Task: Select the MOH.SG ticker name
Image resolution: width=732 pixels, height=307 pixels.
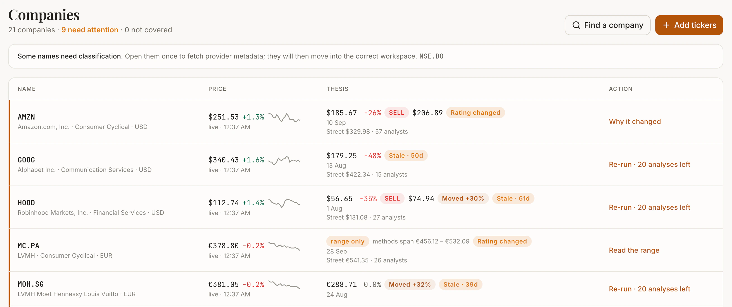Action: pos(31,284)
